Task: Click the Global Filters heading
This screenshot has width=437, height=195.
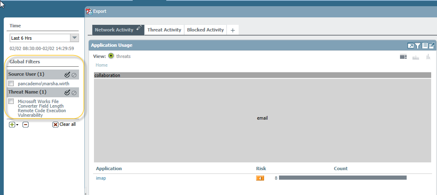Action: pos(25,62)
